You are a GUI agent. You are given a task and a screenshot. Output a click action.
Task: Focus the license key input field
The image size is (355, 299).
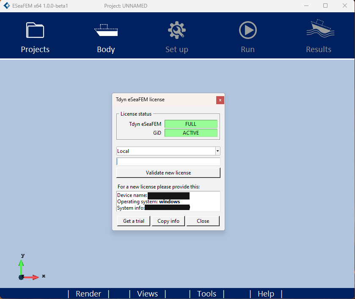coord(168,162)
